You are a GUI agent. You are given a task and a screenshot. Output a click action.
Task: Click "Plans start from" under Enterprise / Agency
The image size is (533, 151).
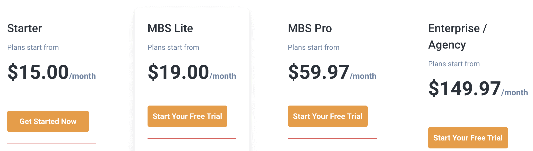point(454,64)
